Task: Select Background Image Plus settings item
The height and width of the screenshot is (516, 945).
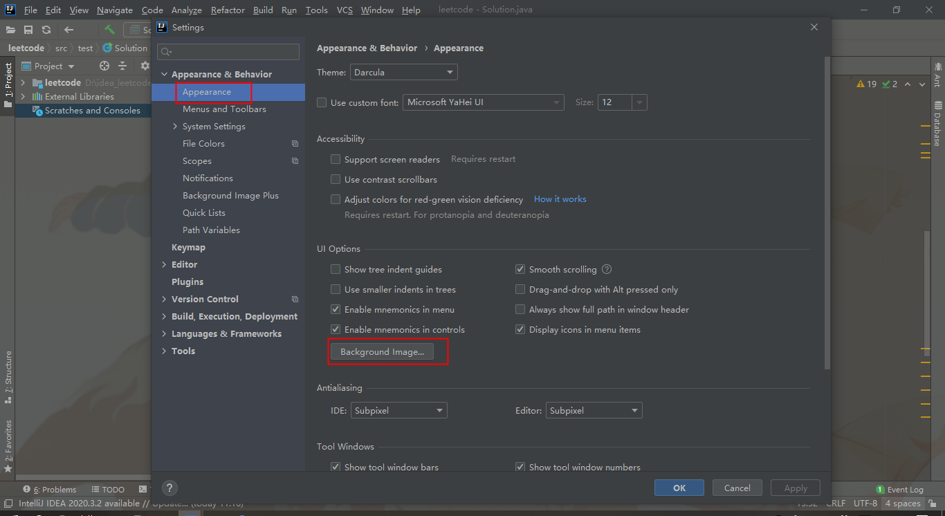Action: point(230,196)
